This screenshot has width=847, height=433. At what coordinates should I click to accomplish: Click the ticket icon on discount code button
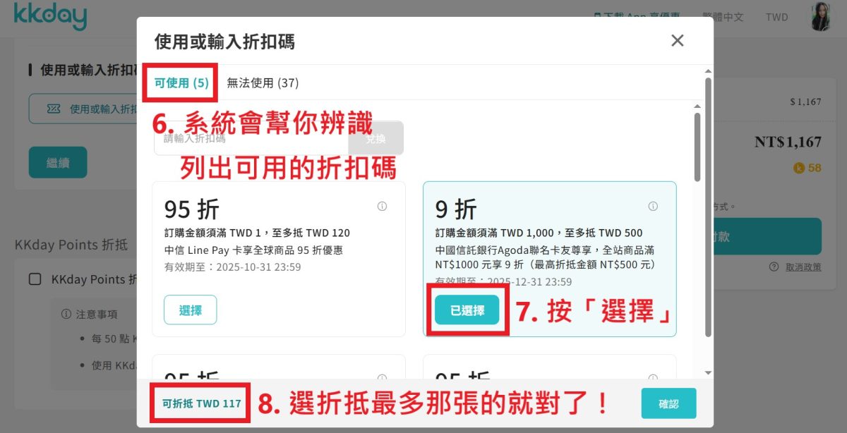coord(54,109)
